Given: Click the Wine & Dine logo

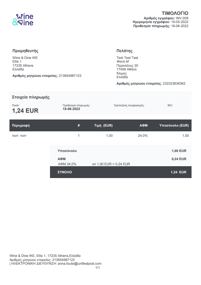Looking at the screenshot, I should click(23, 19).
